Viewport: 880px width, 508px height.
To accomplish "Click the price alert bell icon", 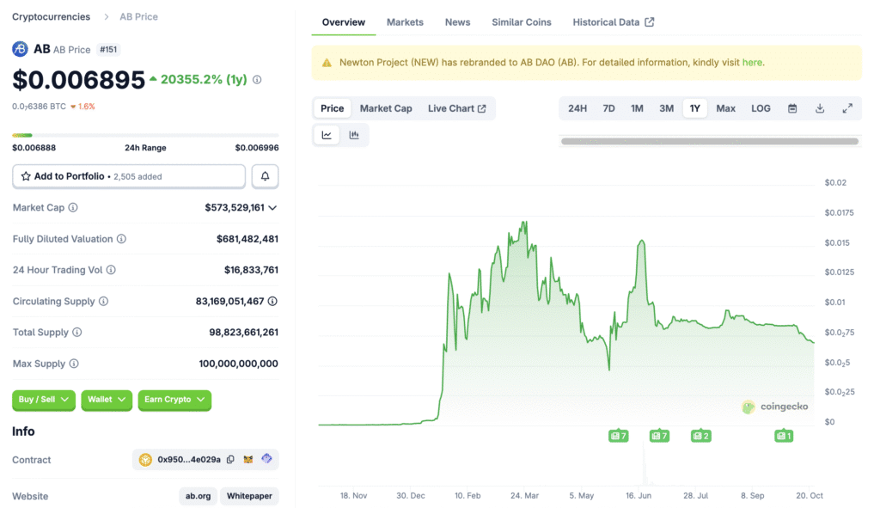I will pos(265,176).
